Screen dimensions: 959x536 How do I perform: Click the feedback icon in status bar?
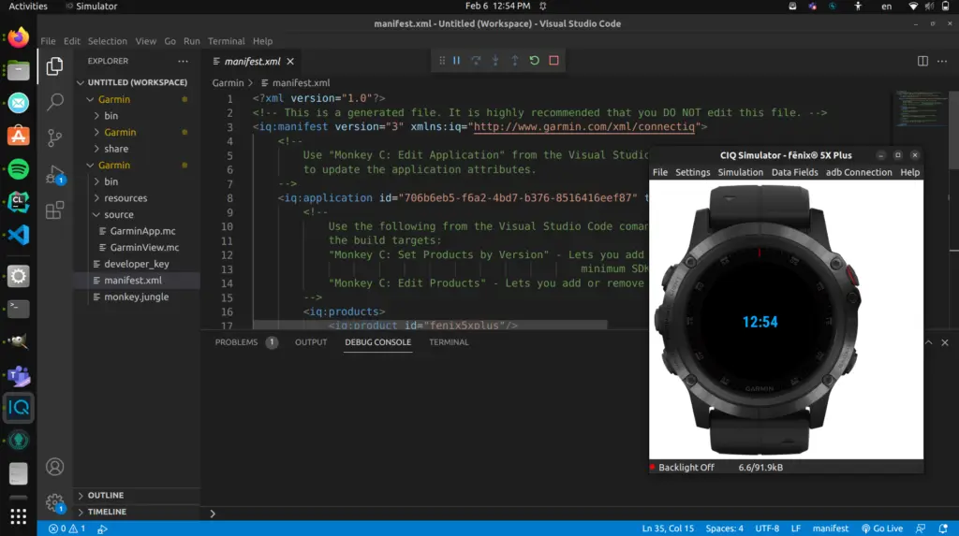point(921,529)
